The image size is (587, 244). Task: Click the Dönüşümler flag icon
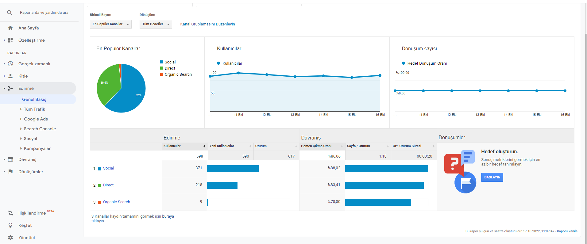(10, 172)
